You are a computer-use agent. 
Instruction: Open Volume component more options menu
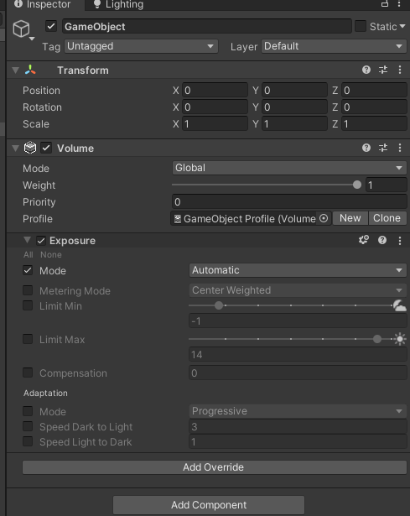400,148
